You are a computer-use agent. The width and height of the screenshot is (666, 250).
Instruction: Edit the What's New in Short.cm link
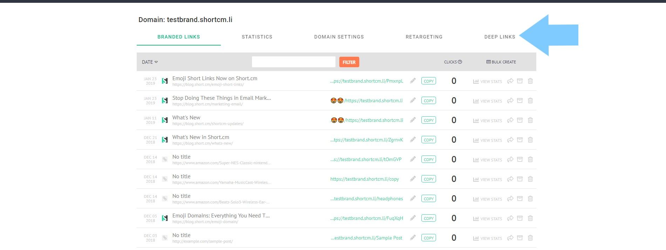click(x=413, y=140)
